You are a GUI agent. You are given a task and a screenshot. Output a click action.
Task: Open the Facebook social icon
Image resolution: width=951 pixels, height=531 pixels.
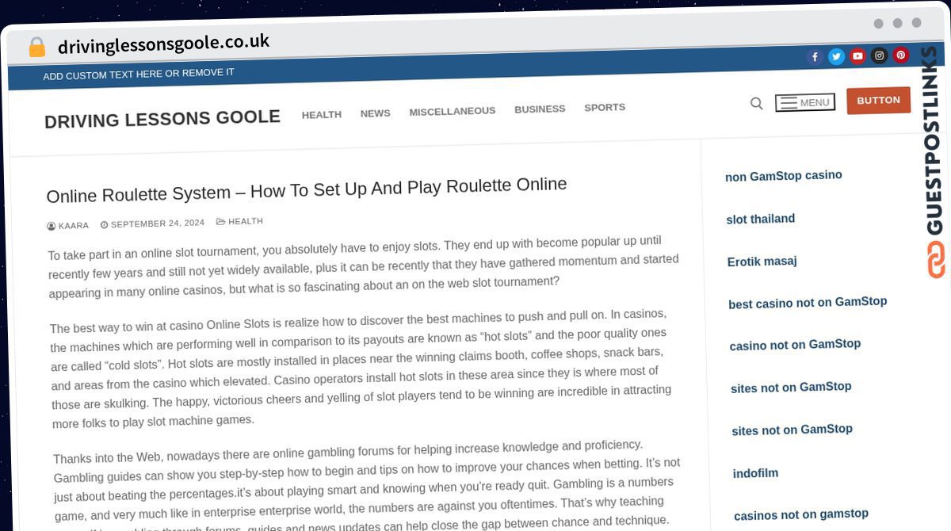(x=815, y=56)
